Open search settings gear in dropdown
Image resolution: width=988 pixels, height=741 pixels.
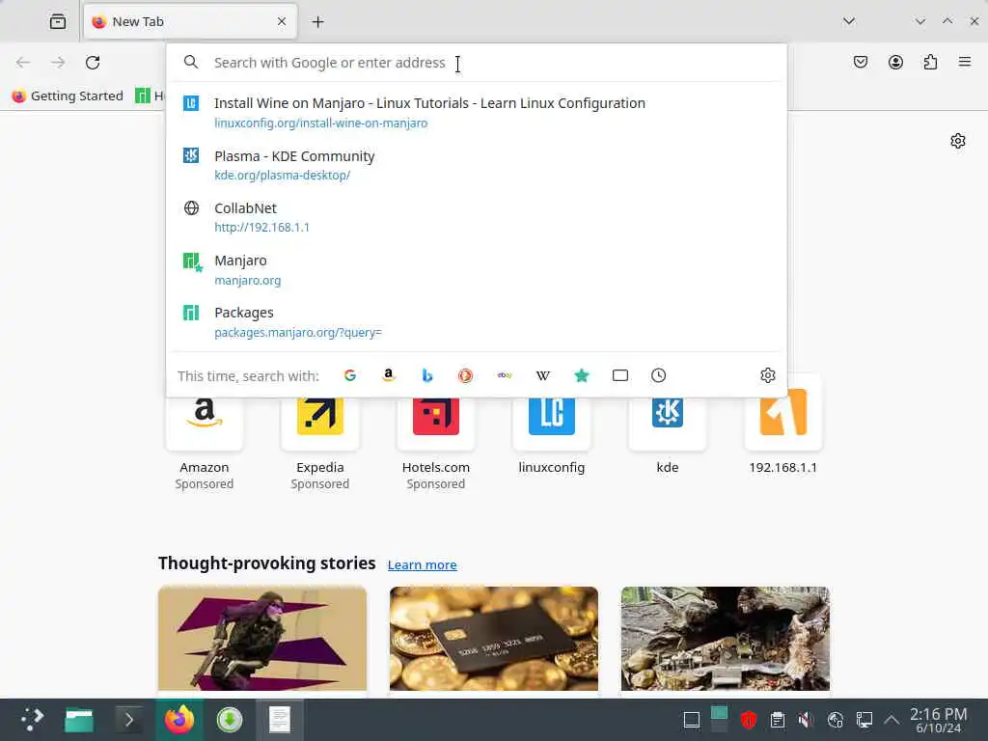click(767, 375)
